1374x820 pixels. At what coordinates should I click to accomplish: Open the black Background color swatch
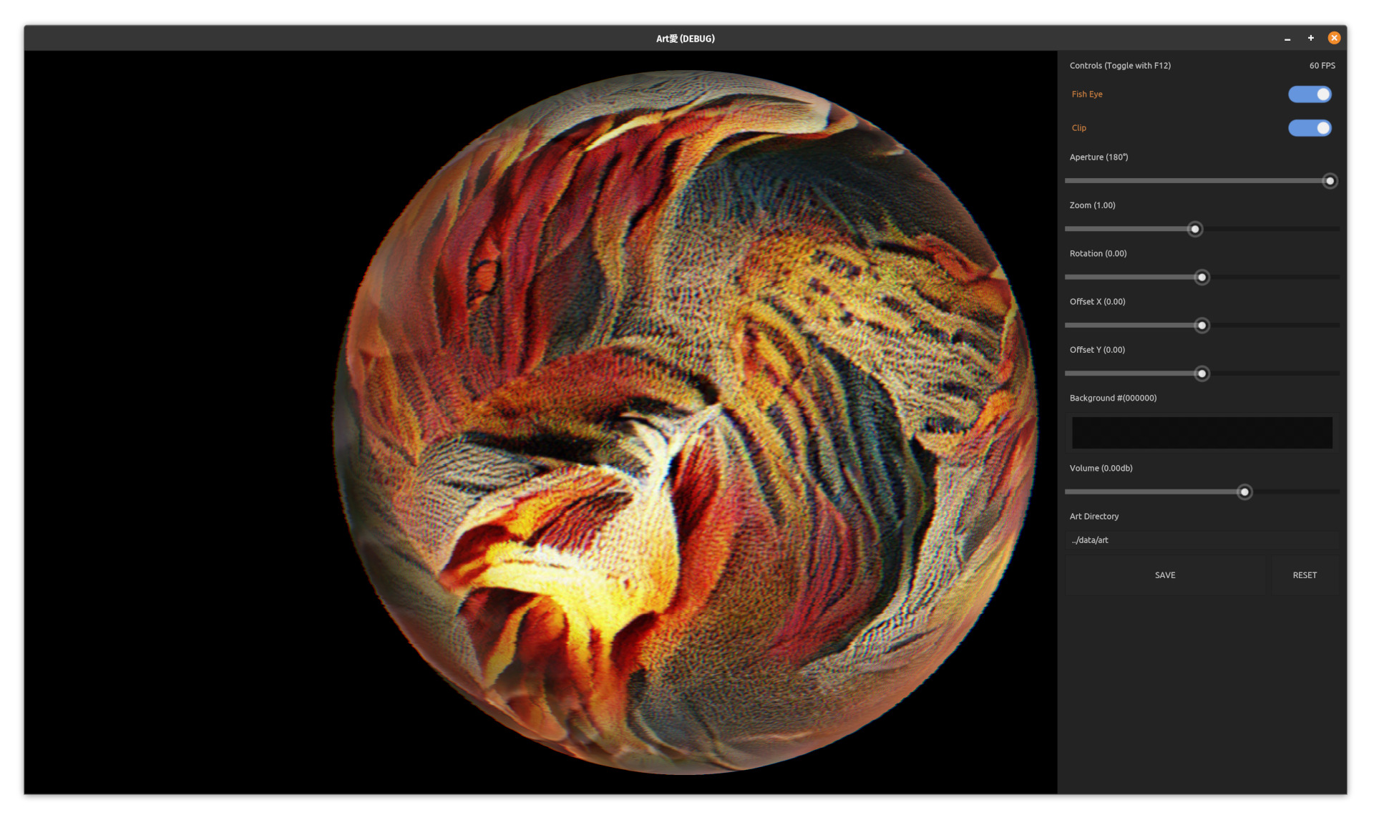pyautogui.click(x=1202, y=433)
